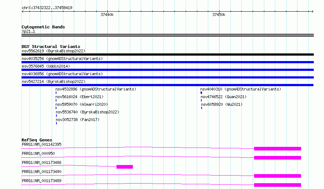Click the right arrow end of ruler
This screenshot has height=189, width=324.
312,11
